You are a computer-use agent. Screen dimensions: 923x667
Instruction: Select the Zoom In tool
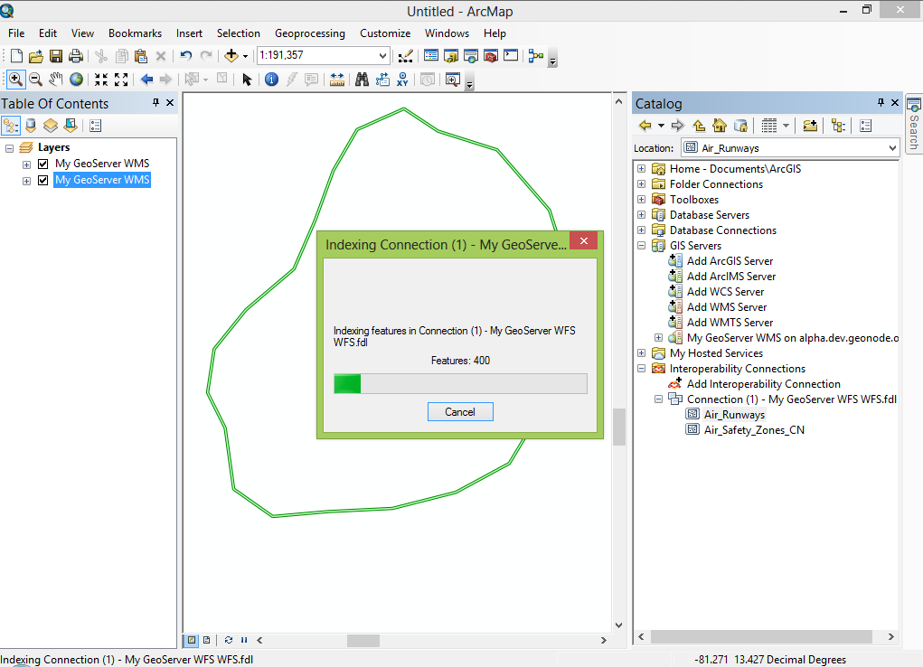16,80
